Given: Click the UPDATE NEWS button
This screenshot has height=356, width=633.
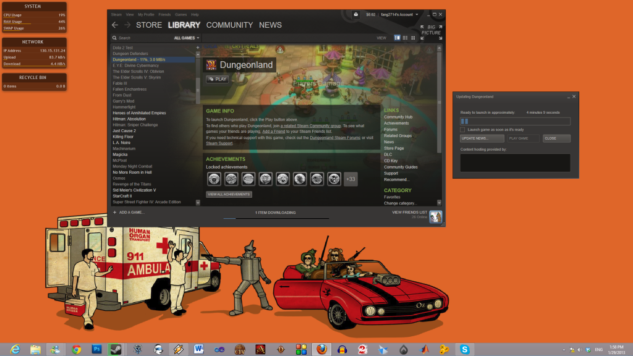Looking at the screenshot, I should (482, 138).
